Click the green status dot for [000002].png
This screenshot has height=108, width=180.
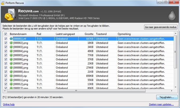coord(11,43)
